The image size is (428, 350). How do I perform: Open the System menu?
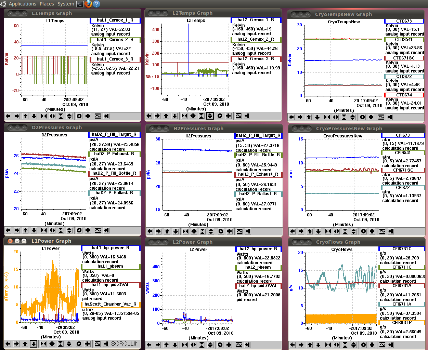click(x=66, y=4)
